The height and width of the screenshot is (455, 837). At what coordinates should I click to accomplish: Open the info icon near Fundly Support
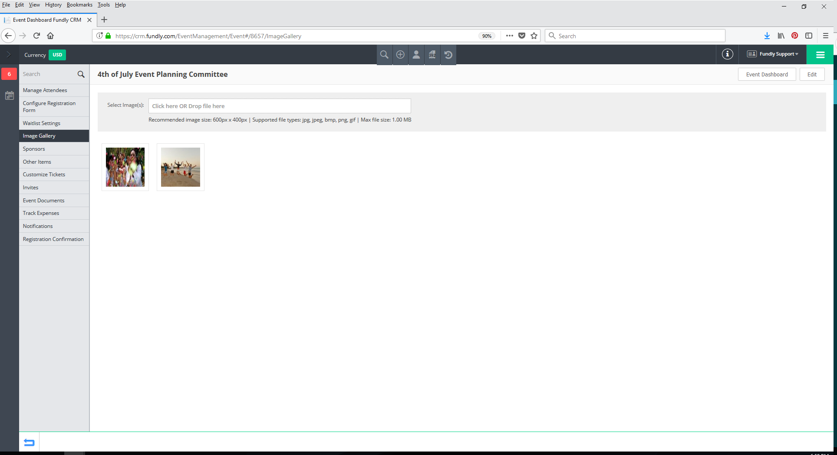point(728,54)
